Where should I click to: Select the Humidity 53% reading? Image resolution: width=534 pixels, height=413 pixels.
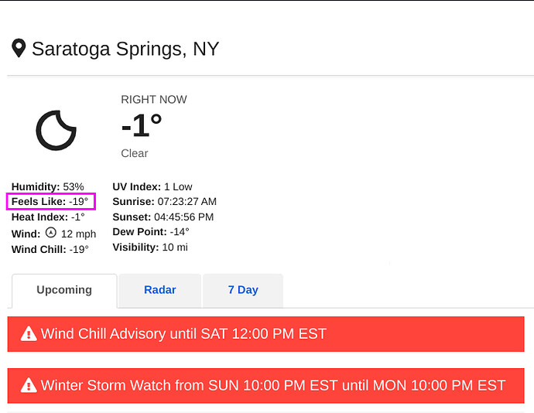(x=48, y=186)
